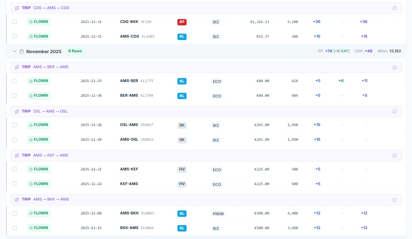Screen dimensions: 412x239
Task: Tick the checkbox beside the OSL-AMS SK0827 flight
Action: pyautogui.click(x=14, y=125)
